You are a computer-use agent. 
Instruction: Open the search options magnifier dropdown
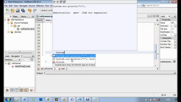(144, 5)
